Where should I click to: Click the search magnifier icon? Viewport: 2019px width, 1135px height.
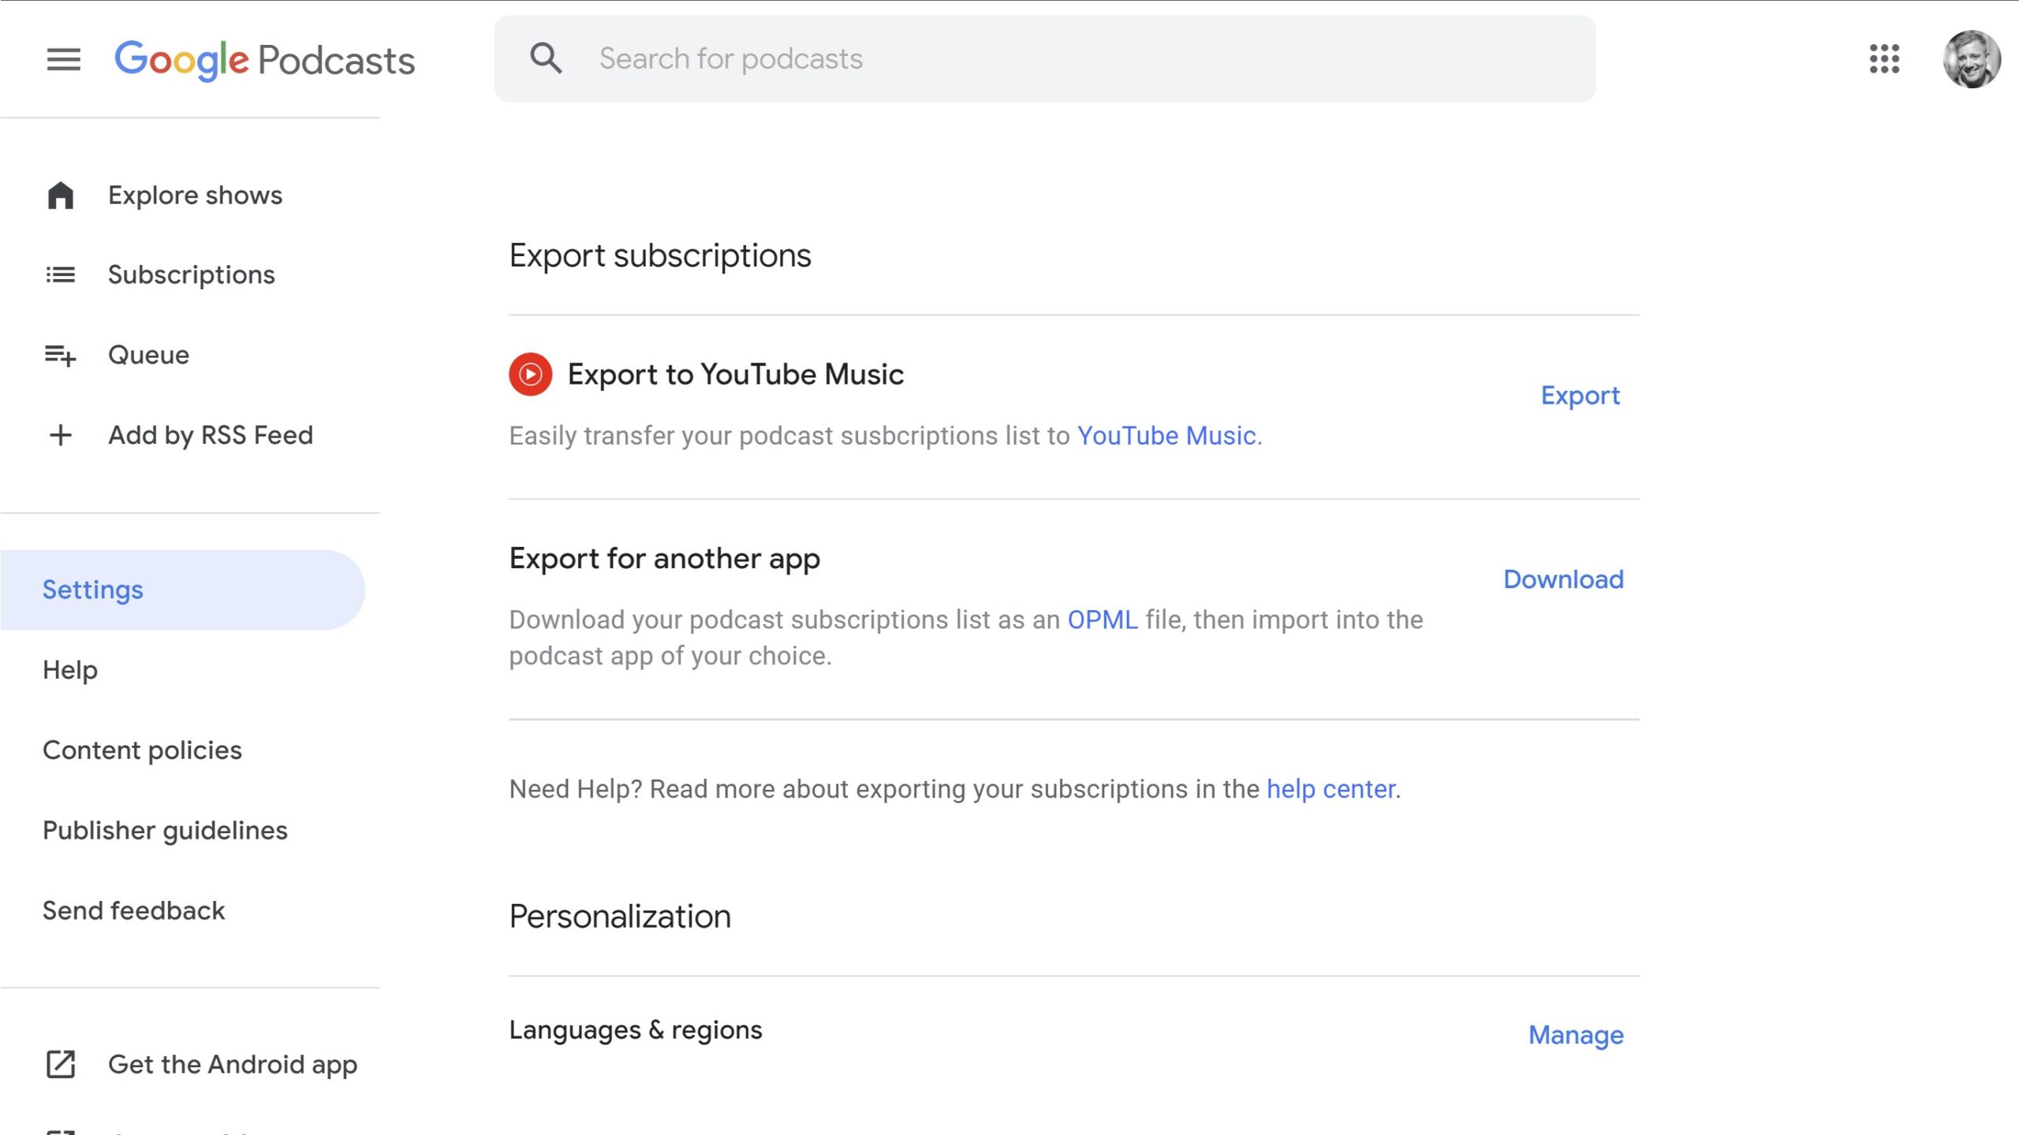pyautogui.click(x=546, y=58)
